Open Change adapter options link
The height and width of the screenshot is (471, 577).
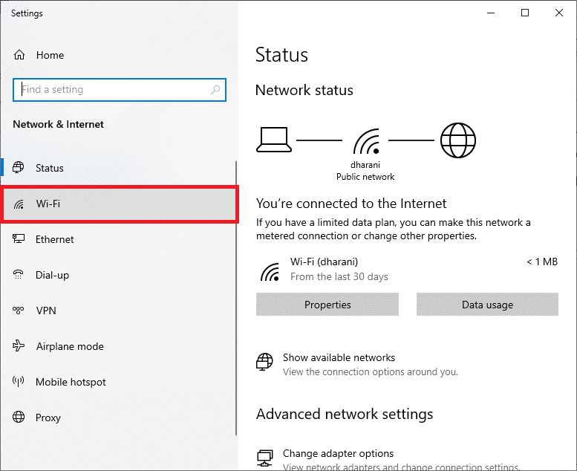338,453
